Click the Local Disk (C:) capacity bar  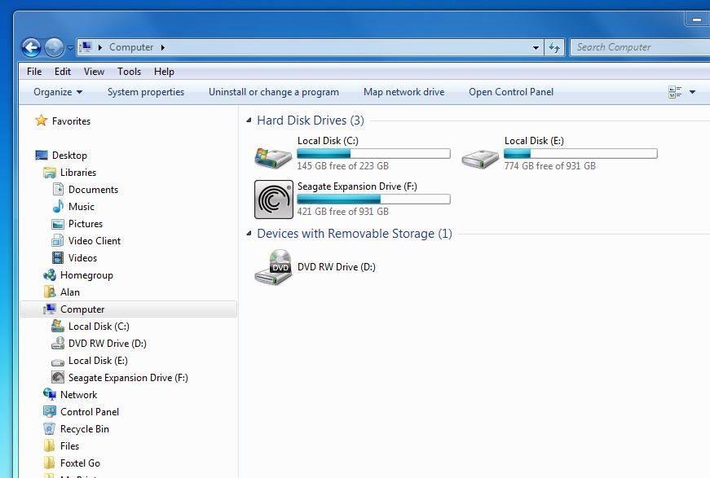[x=373, y=153]
